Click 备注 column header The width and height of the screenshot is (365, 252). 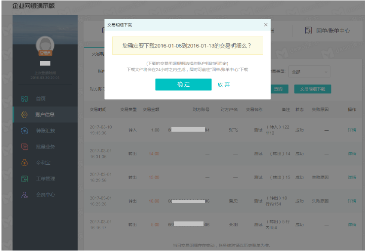pos(286,109)
